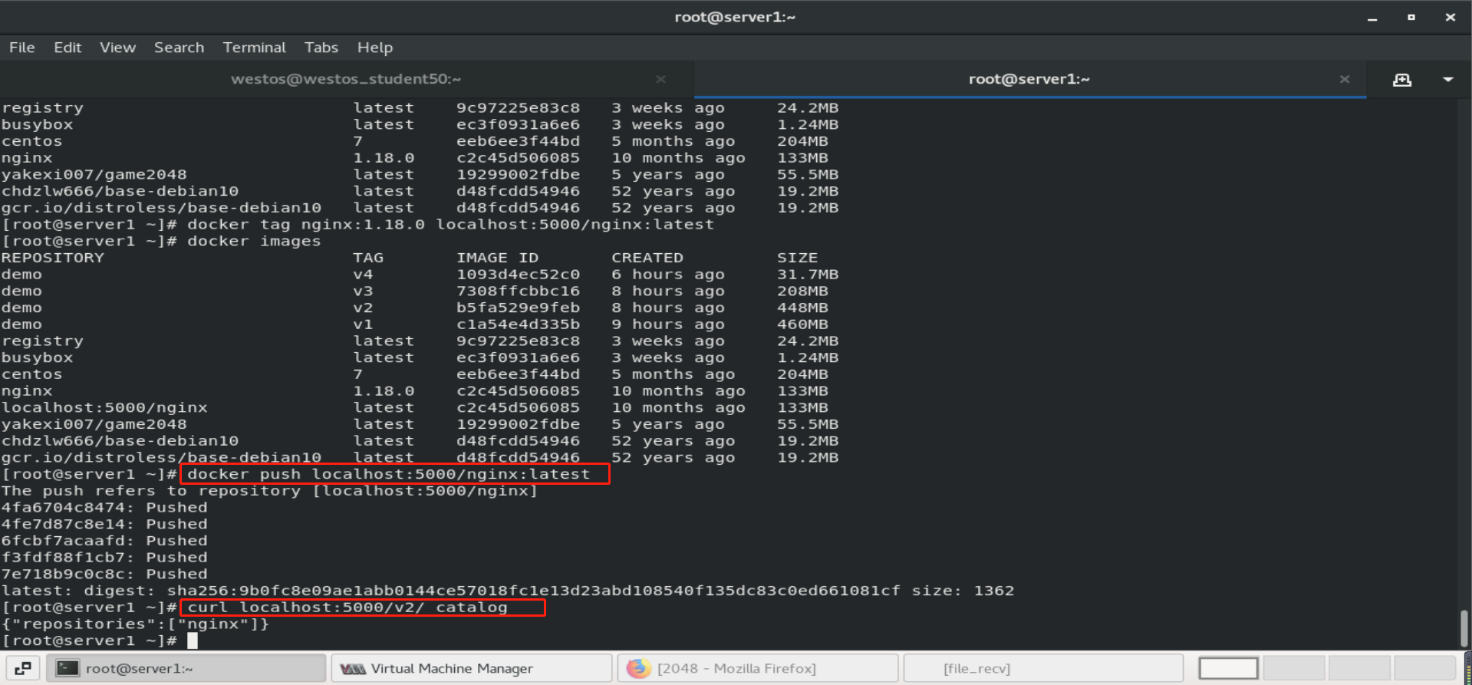The width and height of the screenshot is (1472, 685).
Task: Click 'The push refers to repository' line
Action: (270, 491)
